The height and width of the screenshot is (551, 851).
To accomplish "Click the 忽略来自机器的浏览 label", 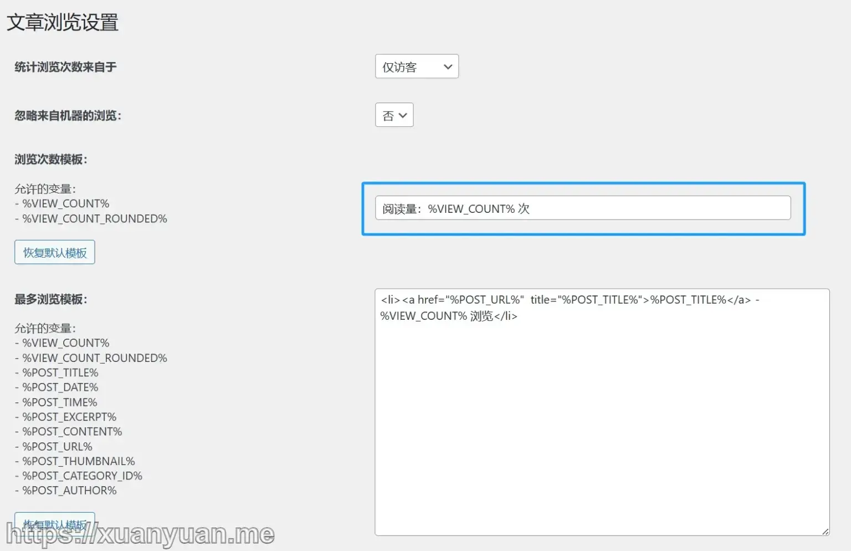I will [68, 116].
